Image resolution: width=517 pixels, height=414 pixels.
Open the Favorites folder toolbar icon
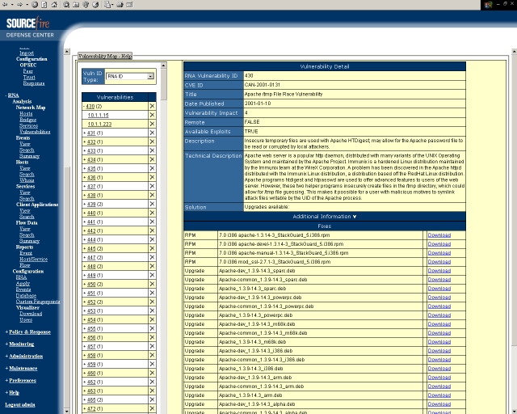pyautogui.click(x=76, y=5)
